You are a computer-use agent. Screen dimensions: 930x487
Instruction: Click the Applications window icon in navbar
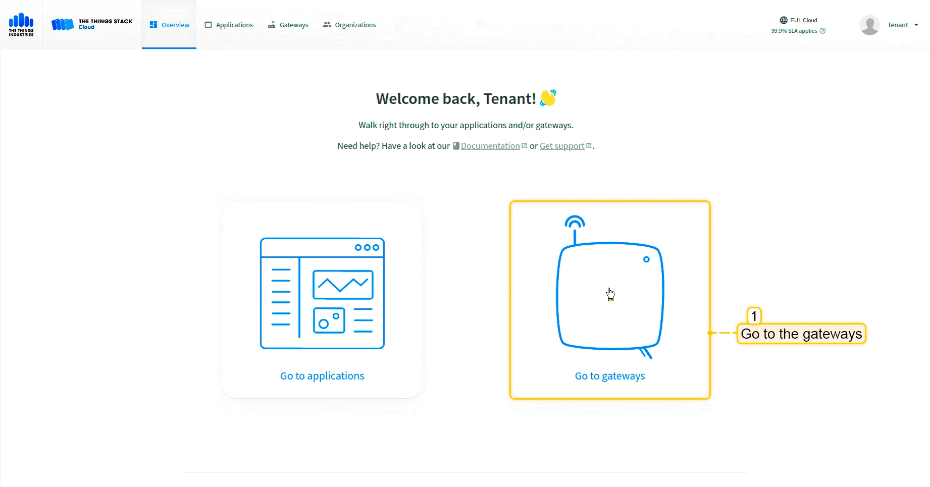point(208,25)
